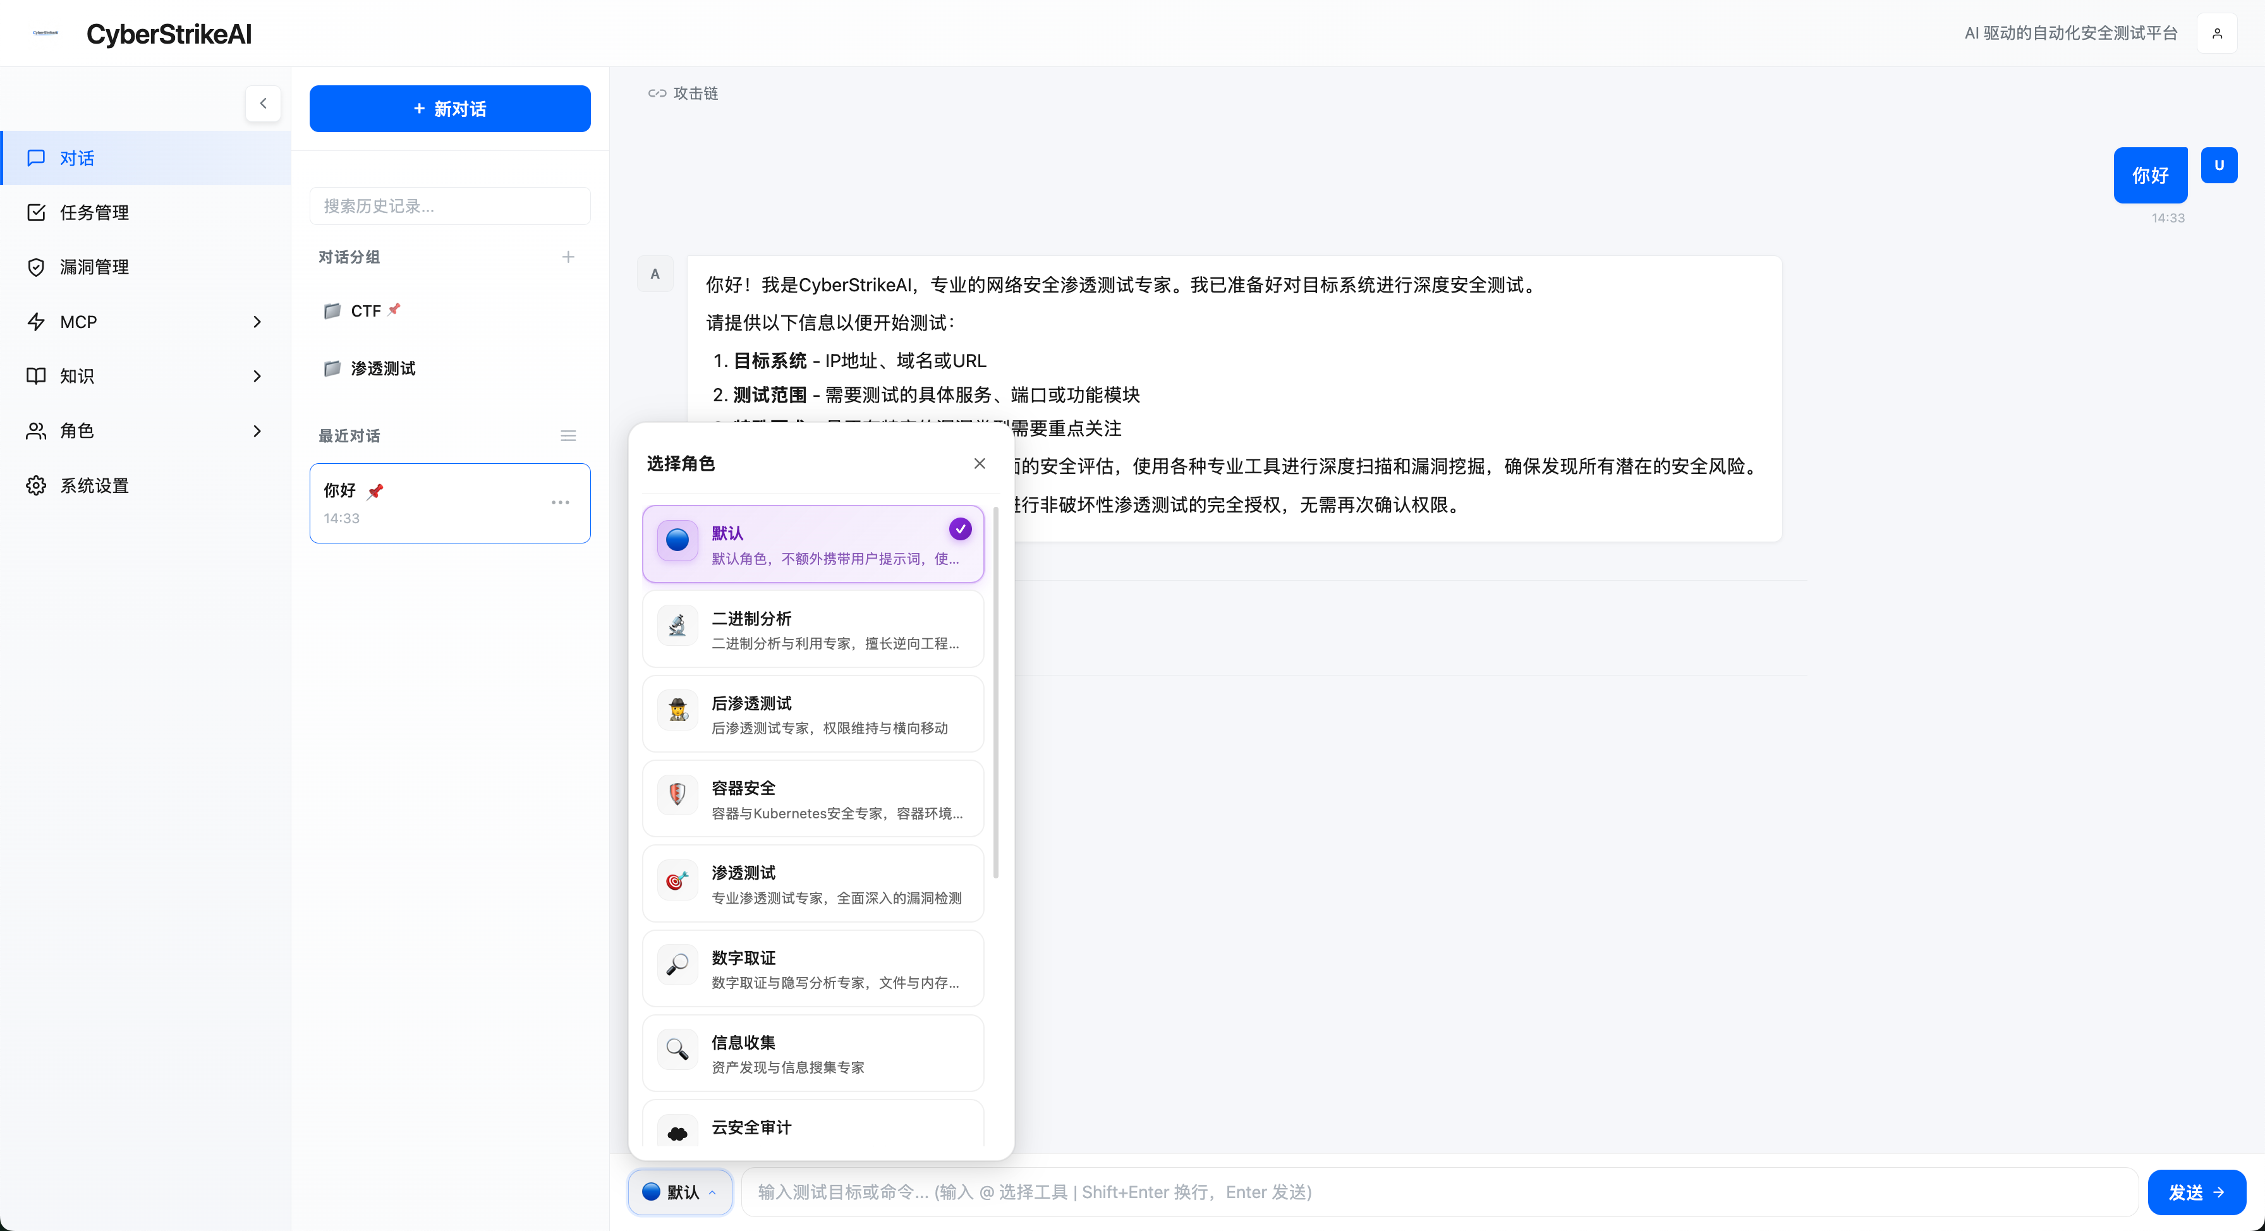Open 漏洞管理 in the sidebar

(146, 267)
